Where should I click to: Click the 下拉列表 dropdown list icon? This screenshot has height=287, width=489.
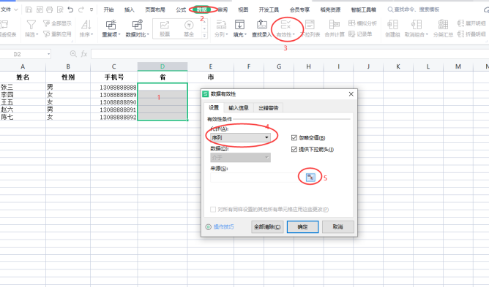[310, 25]
